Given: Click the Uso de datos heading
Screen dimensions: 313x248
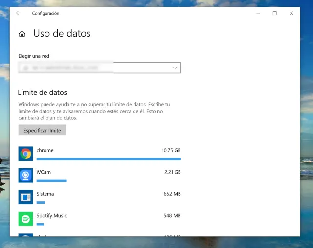Looking at the screenshot, I should click(x=62, y=34).
